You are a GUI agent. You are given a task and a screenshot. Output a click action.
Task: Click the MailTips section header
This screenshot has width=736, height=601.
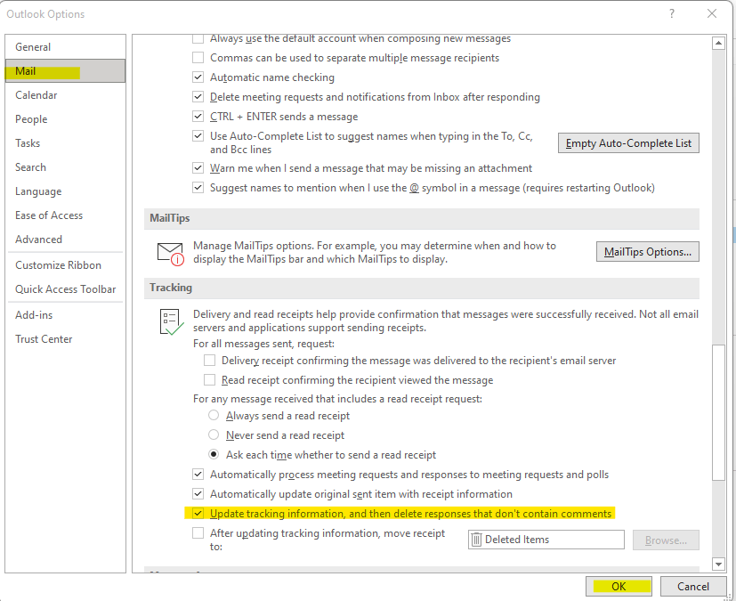pos(422,218)
